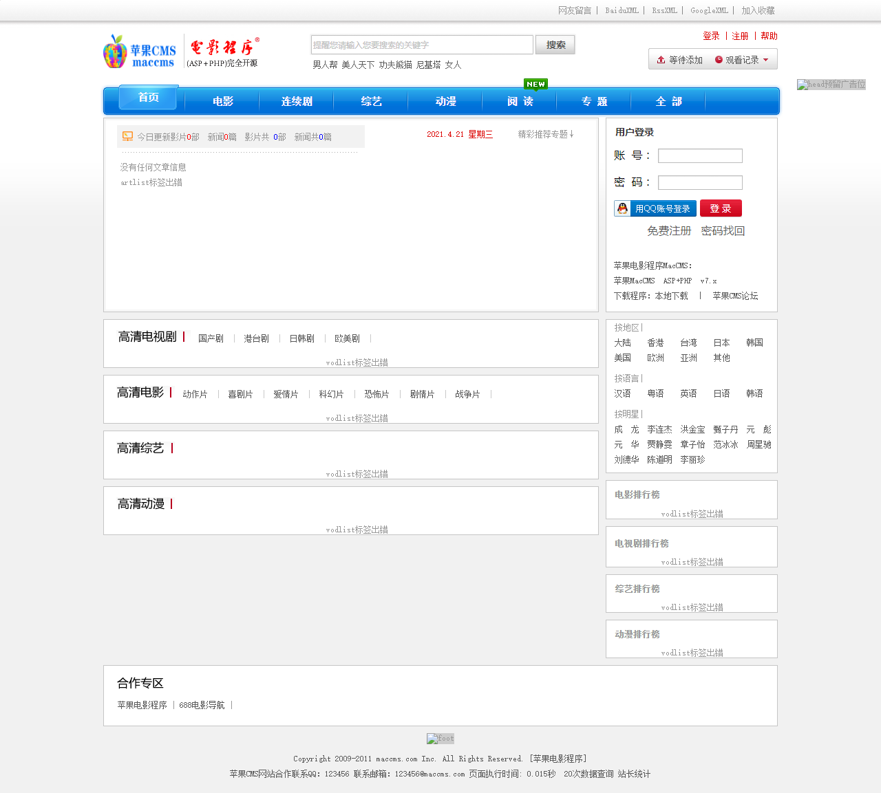Click the Apple CMS maccms logo
881x793 pixels.
tap(140, 52)
